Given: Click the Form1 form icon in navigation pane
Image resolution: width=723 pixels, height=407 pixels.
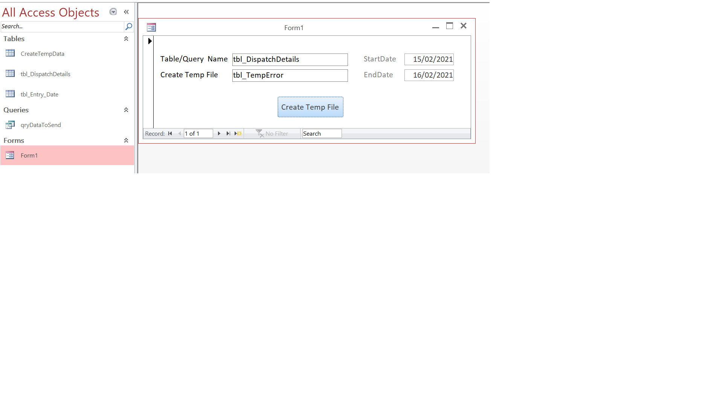Looking at the screenshot, I should 10,155.
